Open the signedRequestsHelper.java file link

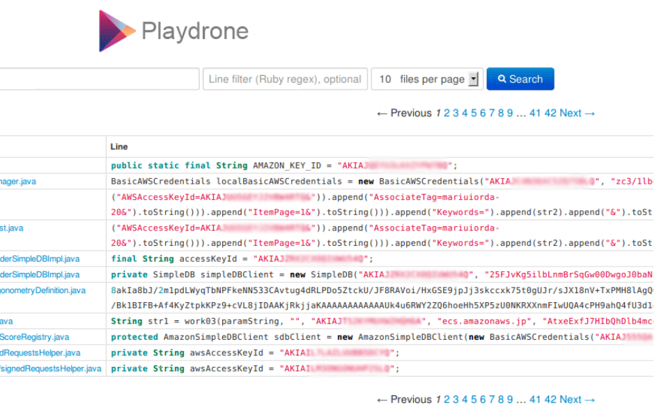[x=51, y=368]
